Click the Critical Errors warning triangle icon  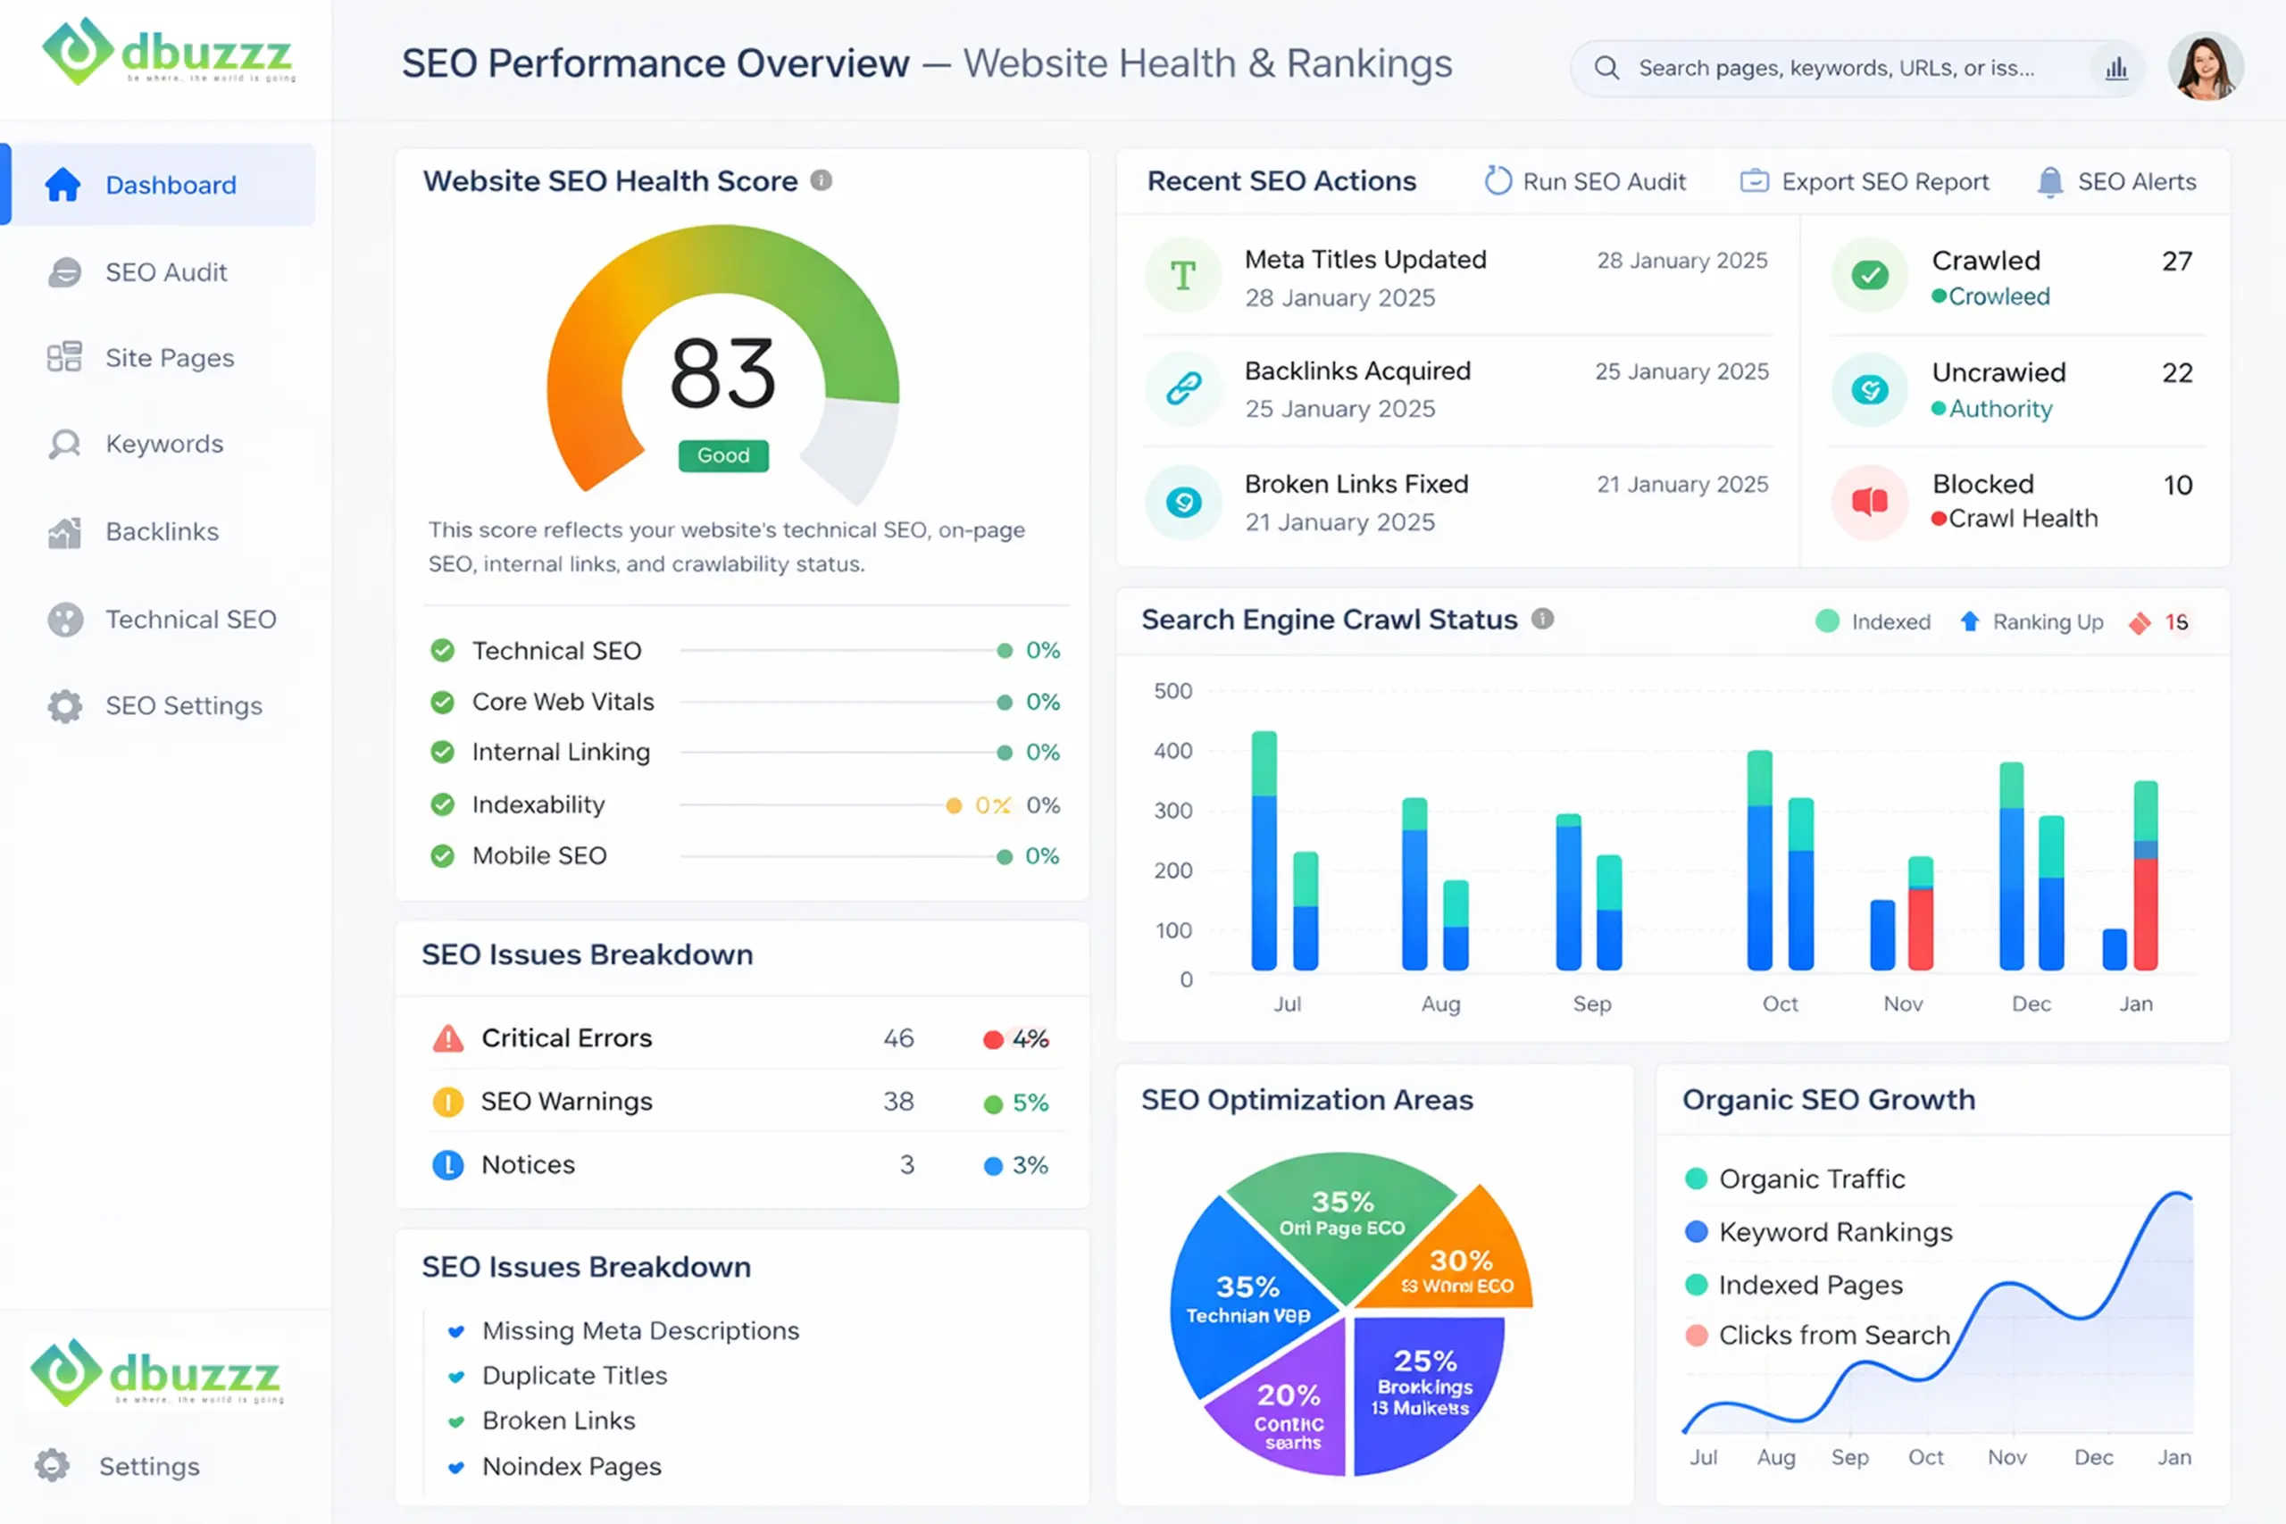point(448,1039)
